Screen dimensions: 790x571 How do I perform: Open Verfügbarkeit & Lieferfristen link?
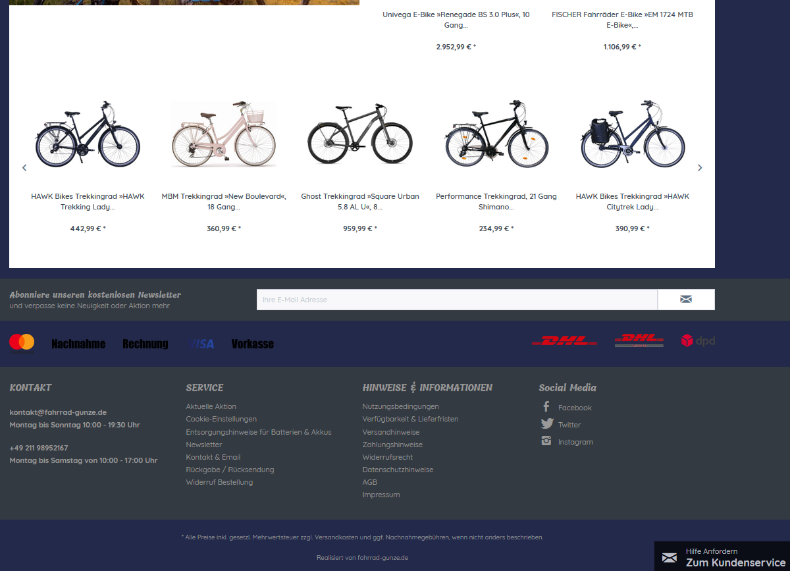410,419
